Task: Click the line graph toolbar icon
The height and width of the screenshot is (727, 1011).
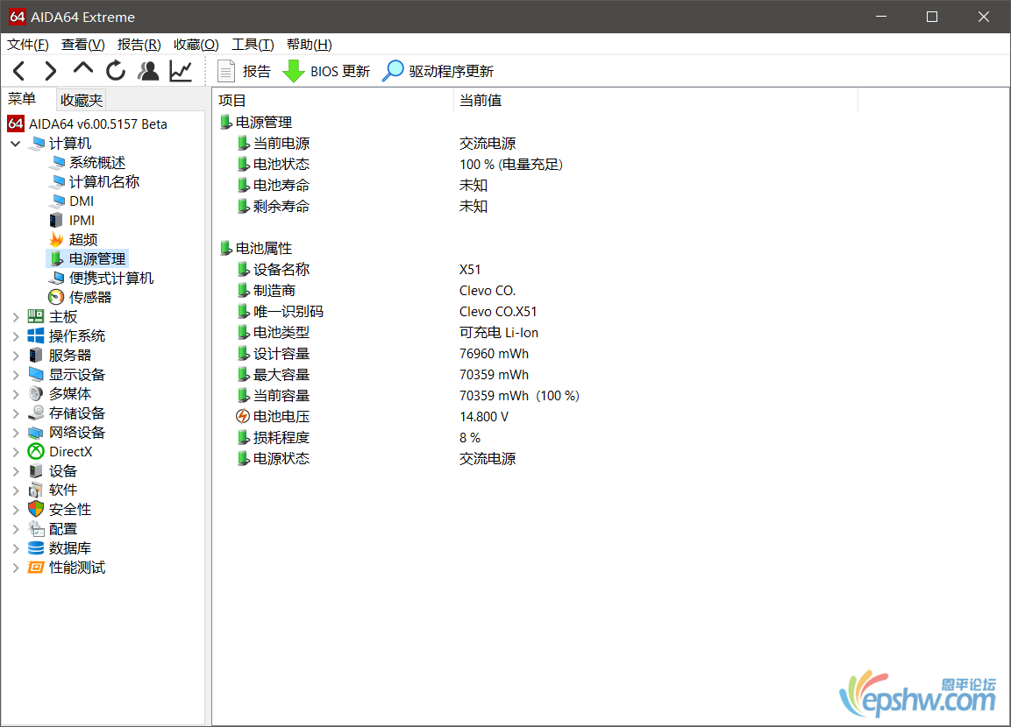Action: pos(182,71)
